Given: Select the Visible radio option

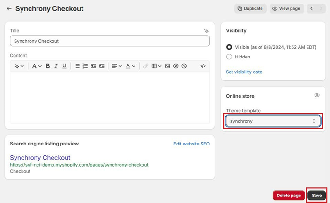Looking at the screenshot, I should coord(229,47).
